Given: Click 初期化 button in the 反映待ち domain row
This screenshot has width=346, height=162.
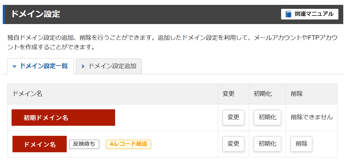Looking at the screenshot, I should click(x=267, y=144).
